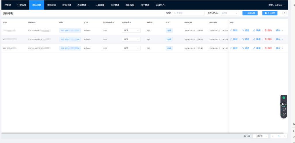Click 刷新 refresh icon in first device row
The height and width of the screenshot is (143, 295).
[231, 31]
